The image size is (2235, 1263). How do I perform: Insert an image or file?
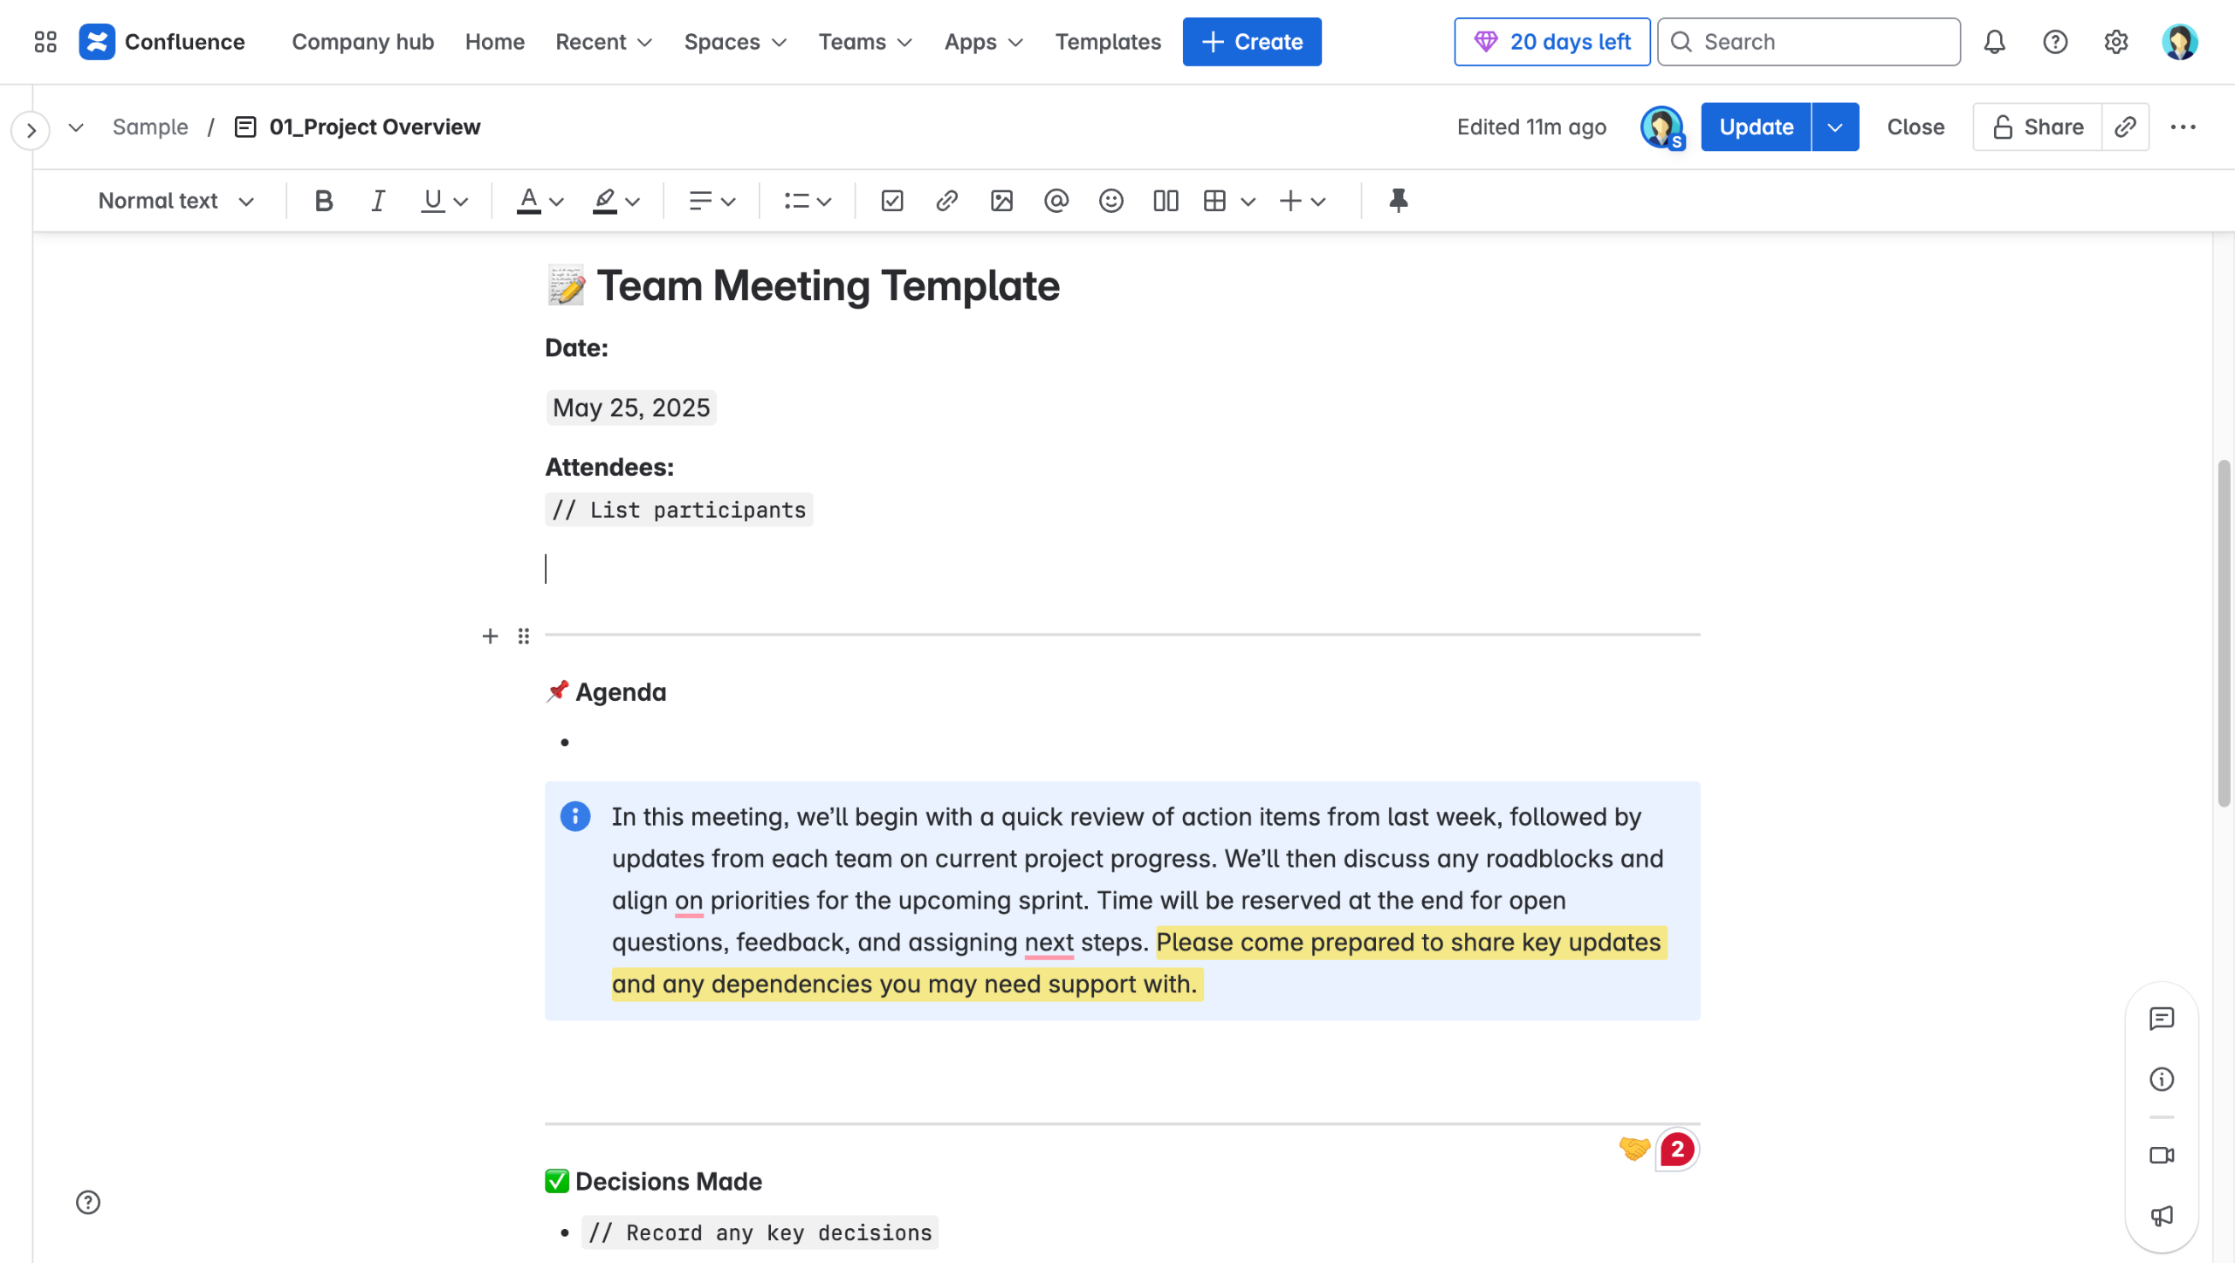pos(1001,201)
